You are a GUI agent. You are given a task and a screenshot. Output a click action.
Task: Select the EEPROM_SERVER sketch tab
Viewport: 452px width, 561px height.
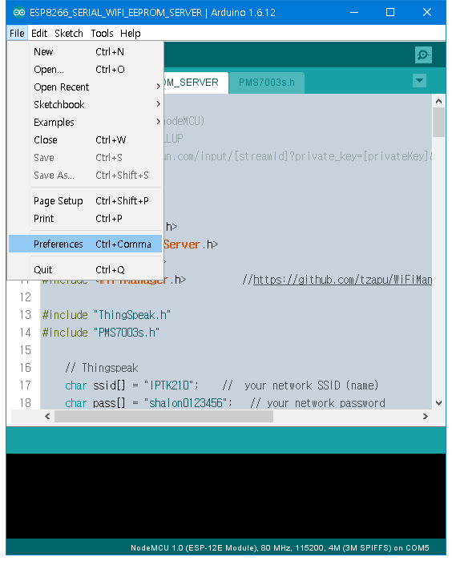[196, 83]
